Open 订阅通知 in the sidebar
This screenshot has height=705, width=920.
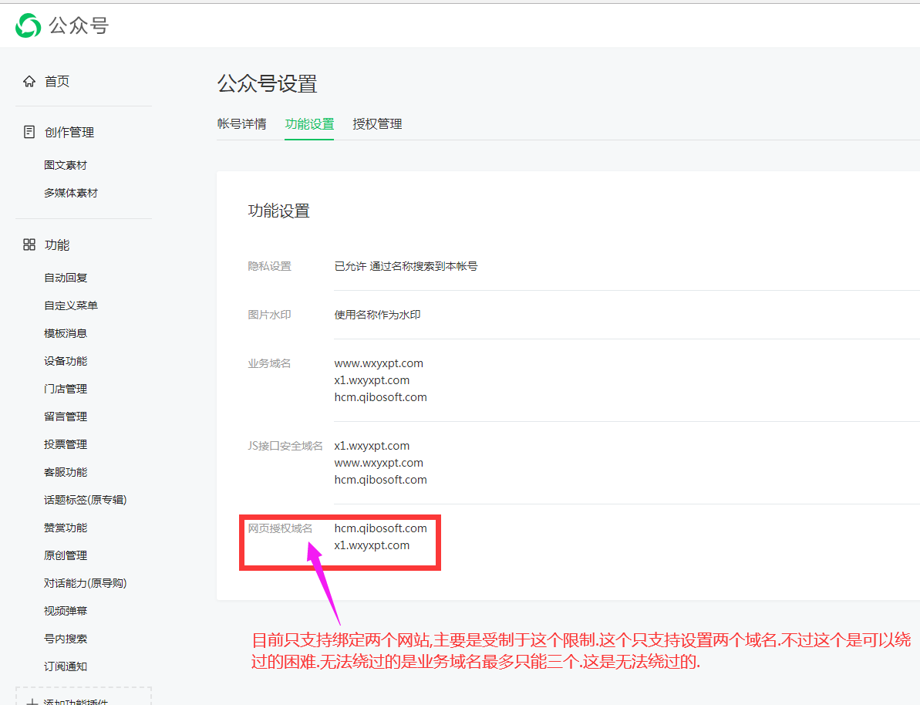pyautogui.click(x=66, y=666)
